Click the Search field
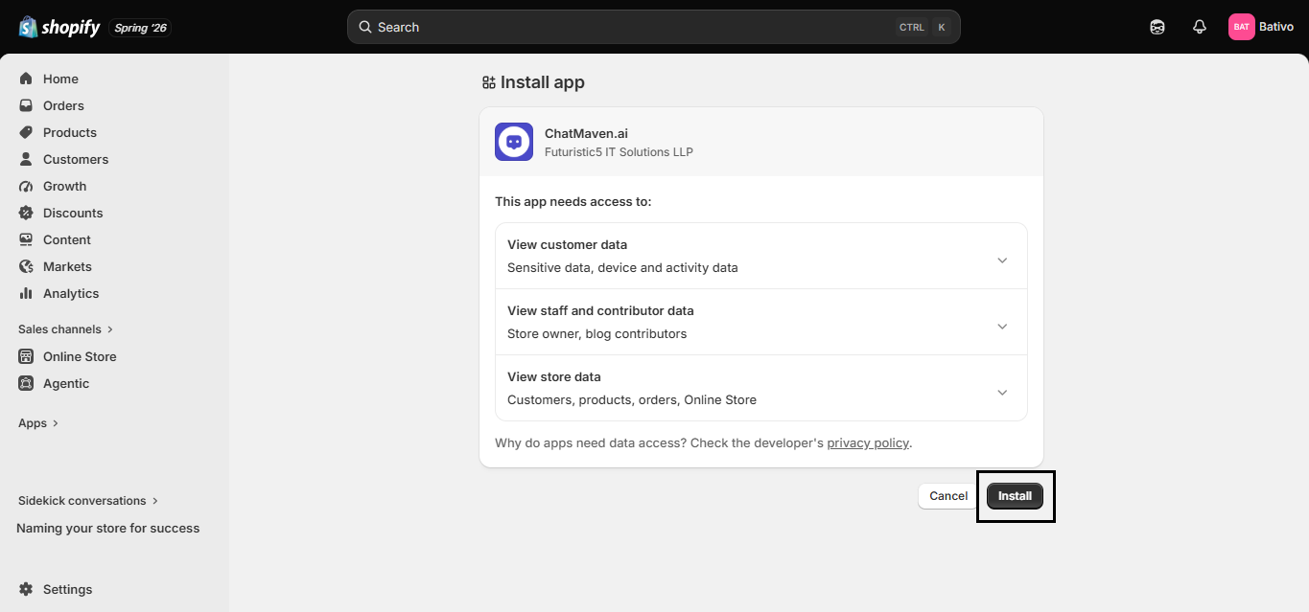1309x612 pixels. tap(653, 27)
